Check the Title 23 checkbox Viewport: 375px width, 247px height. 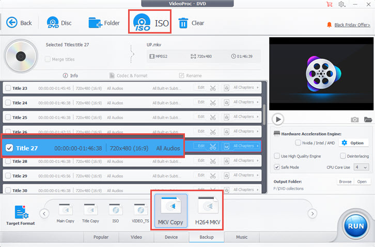point(8,88)
